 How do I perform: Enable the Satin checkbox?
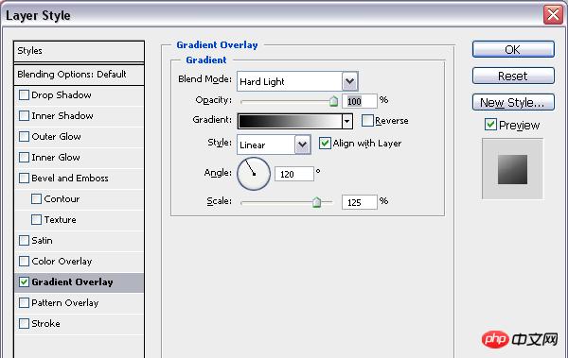(x=24, y=241)
